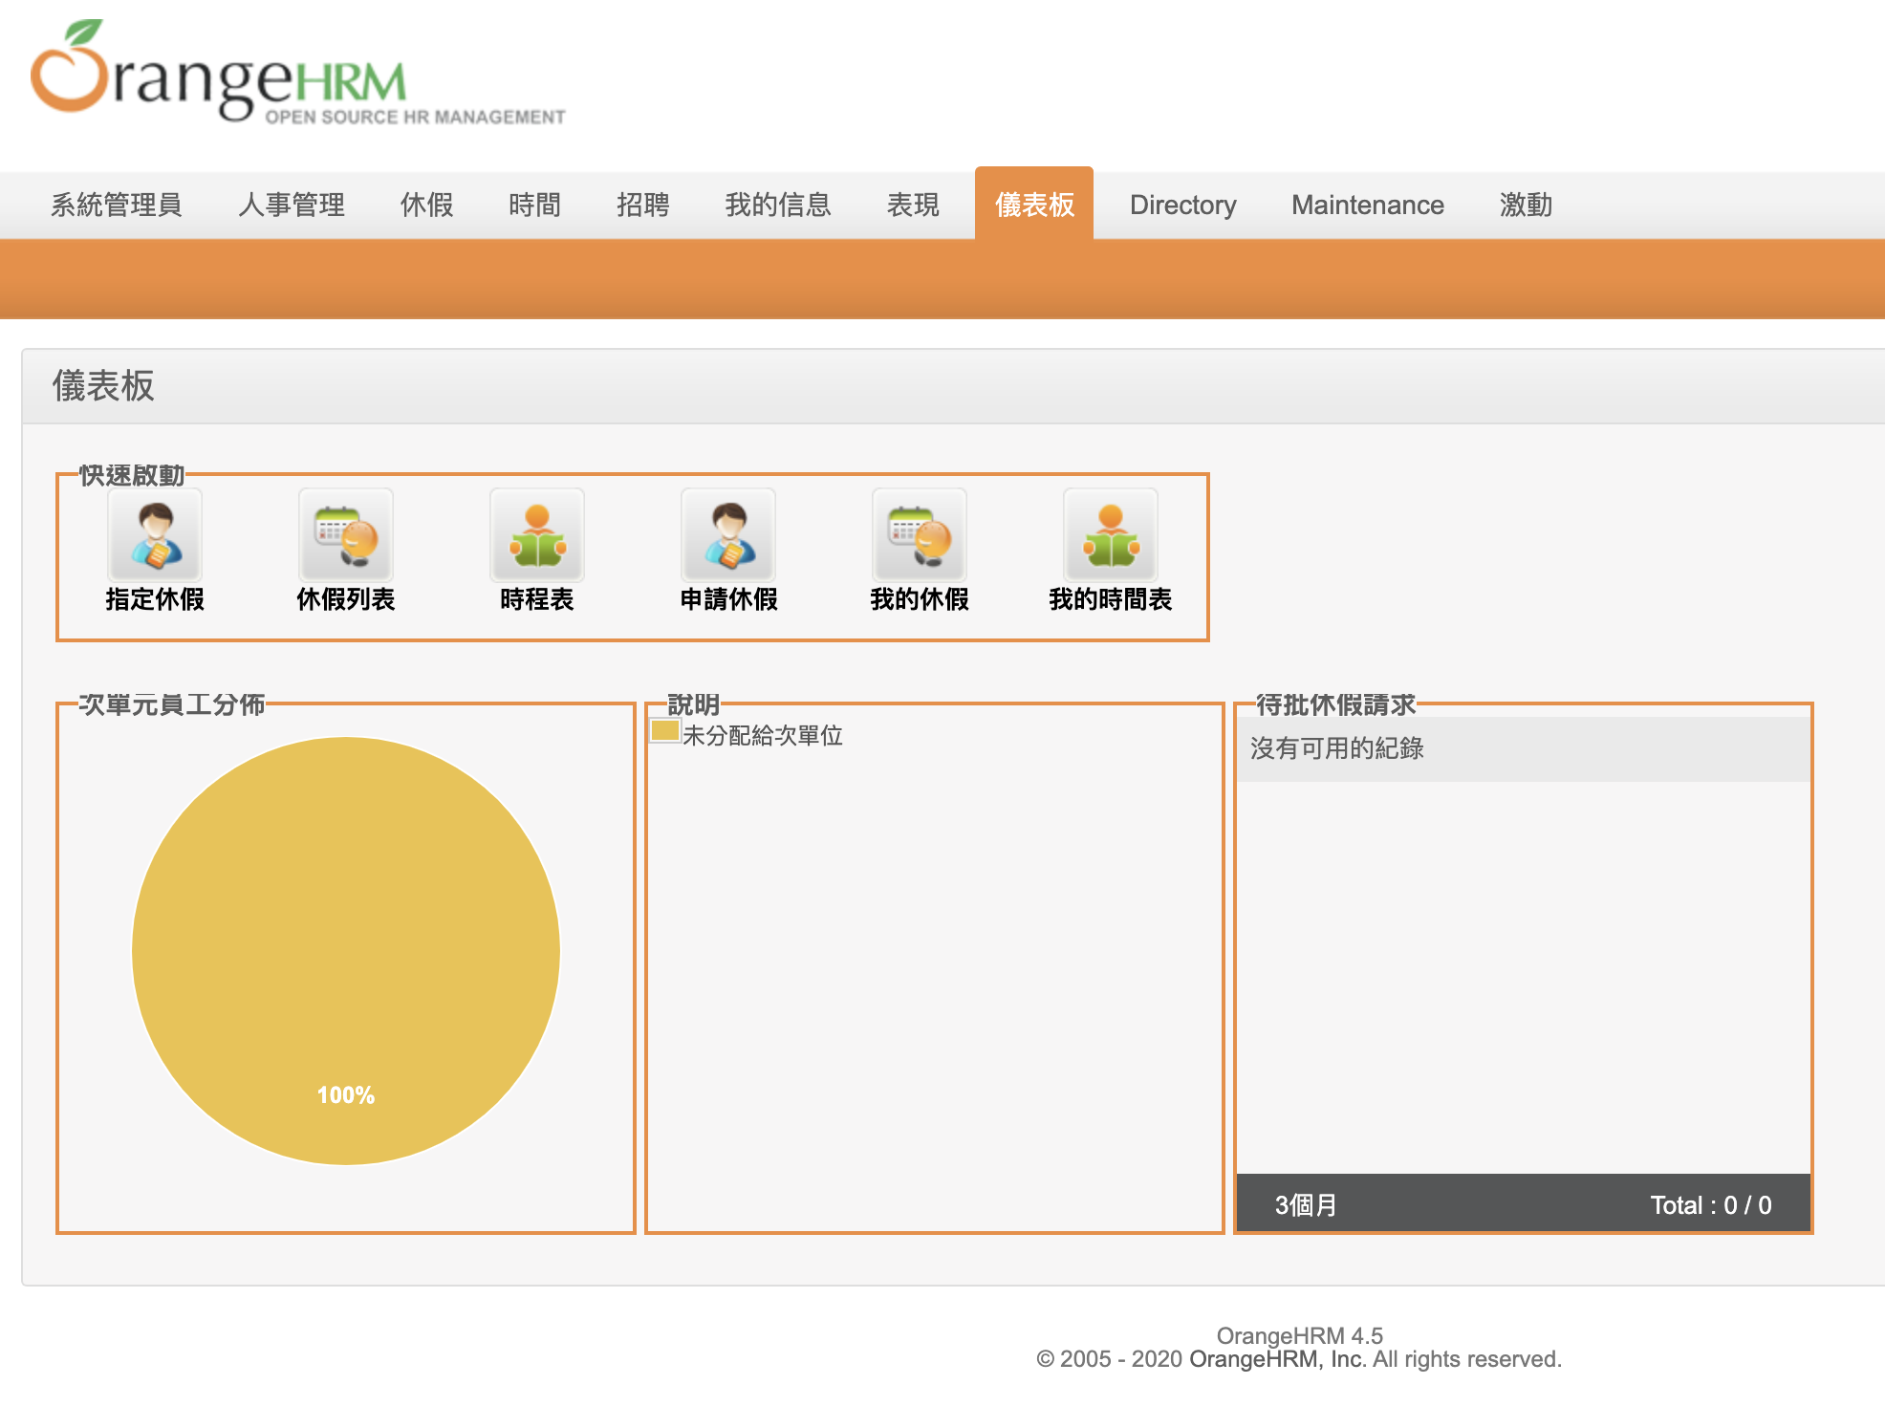1885x1428 pixels.
Task: Open the 時間 (Time) menu
Action: [534, 205]
